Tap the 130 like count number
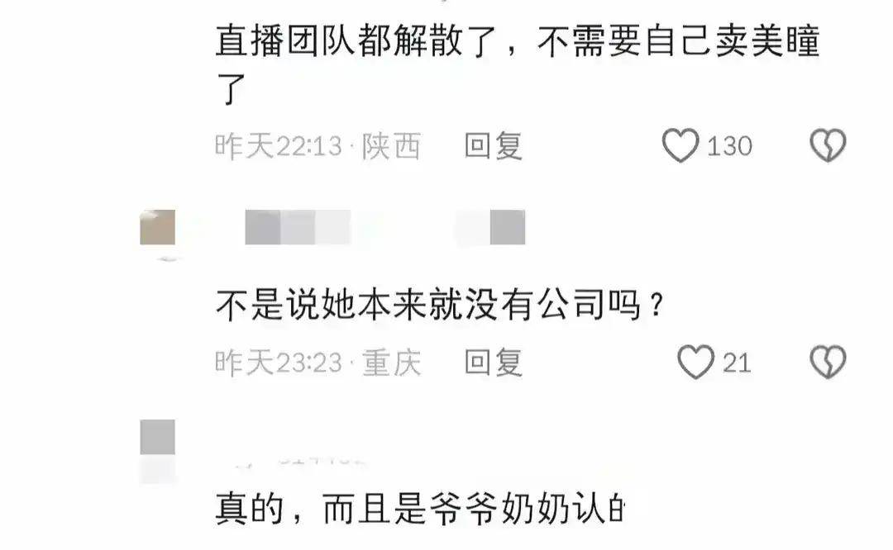Screen dimensions: 893x550 pos(729,146)
